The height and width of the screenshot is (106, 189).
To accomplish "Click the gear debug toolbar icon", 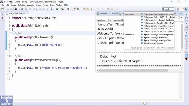I will pyautogui.click(x=51, y=9).
